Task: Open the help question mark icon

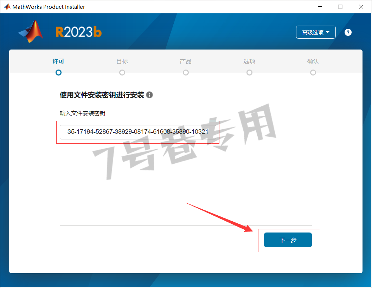Action: point(348,32)
